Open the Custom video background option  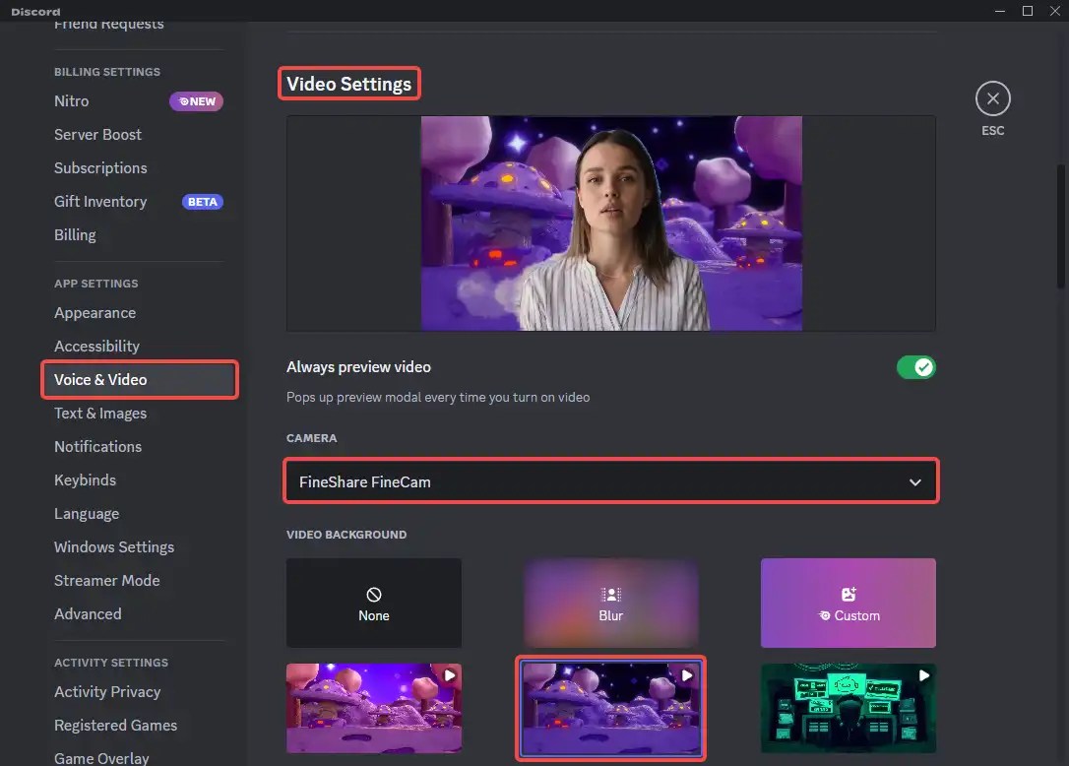point(848,603)
